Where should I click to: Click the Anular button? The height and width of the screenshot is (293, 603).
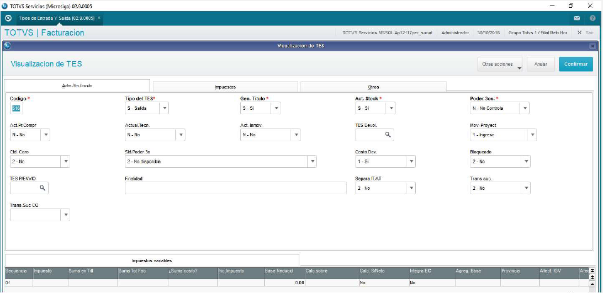(x=541, y=64)
